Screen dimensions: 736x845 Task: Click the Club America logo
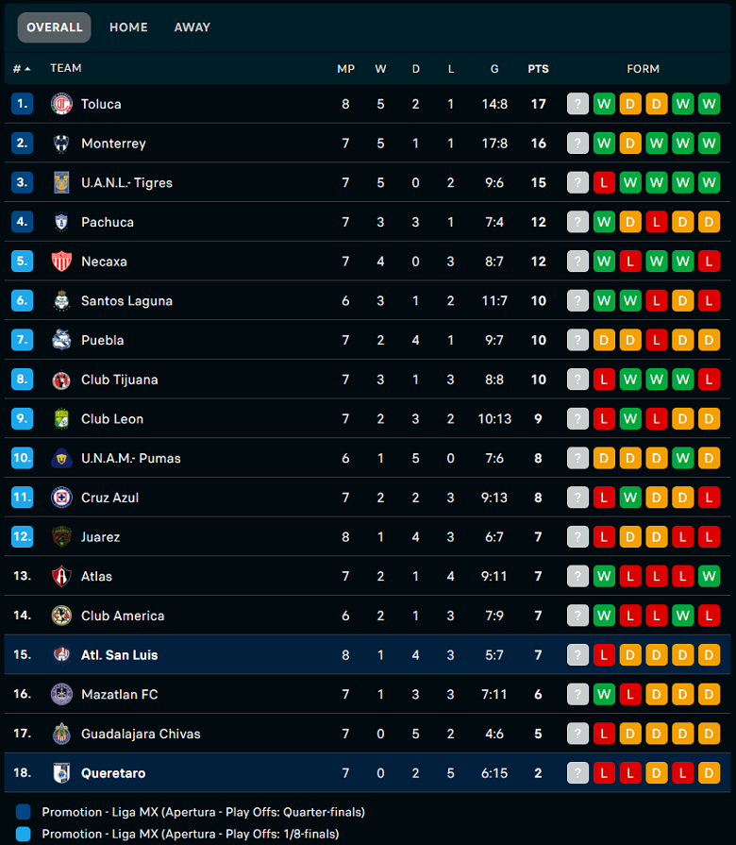61,616
